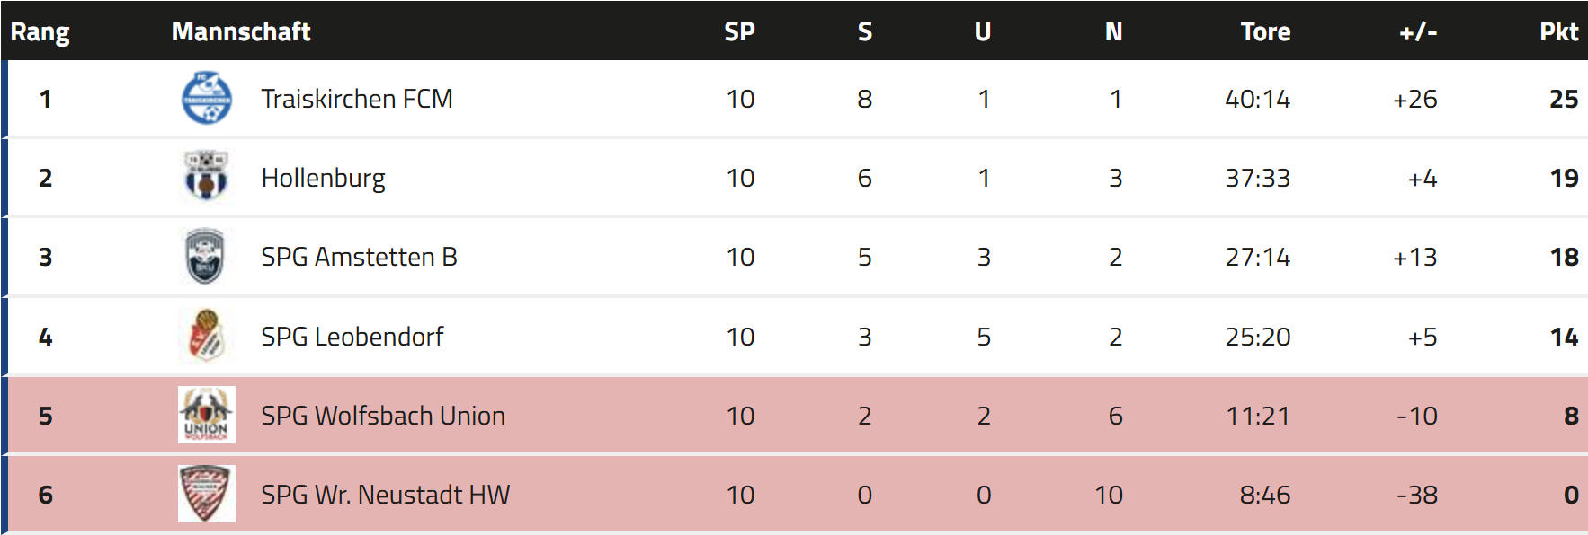
Task: Click the +/- column header
Action: coord(1418,32)
